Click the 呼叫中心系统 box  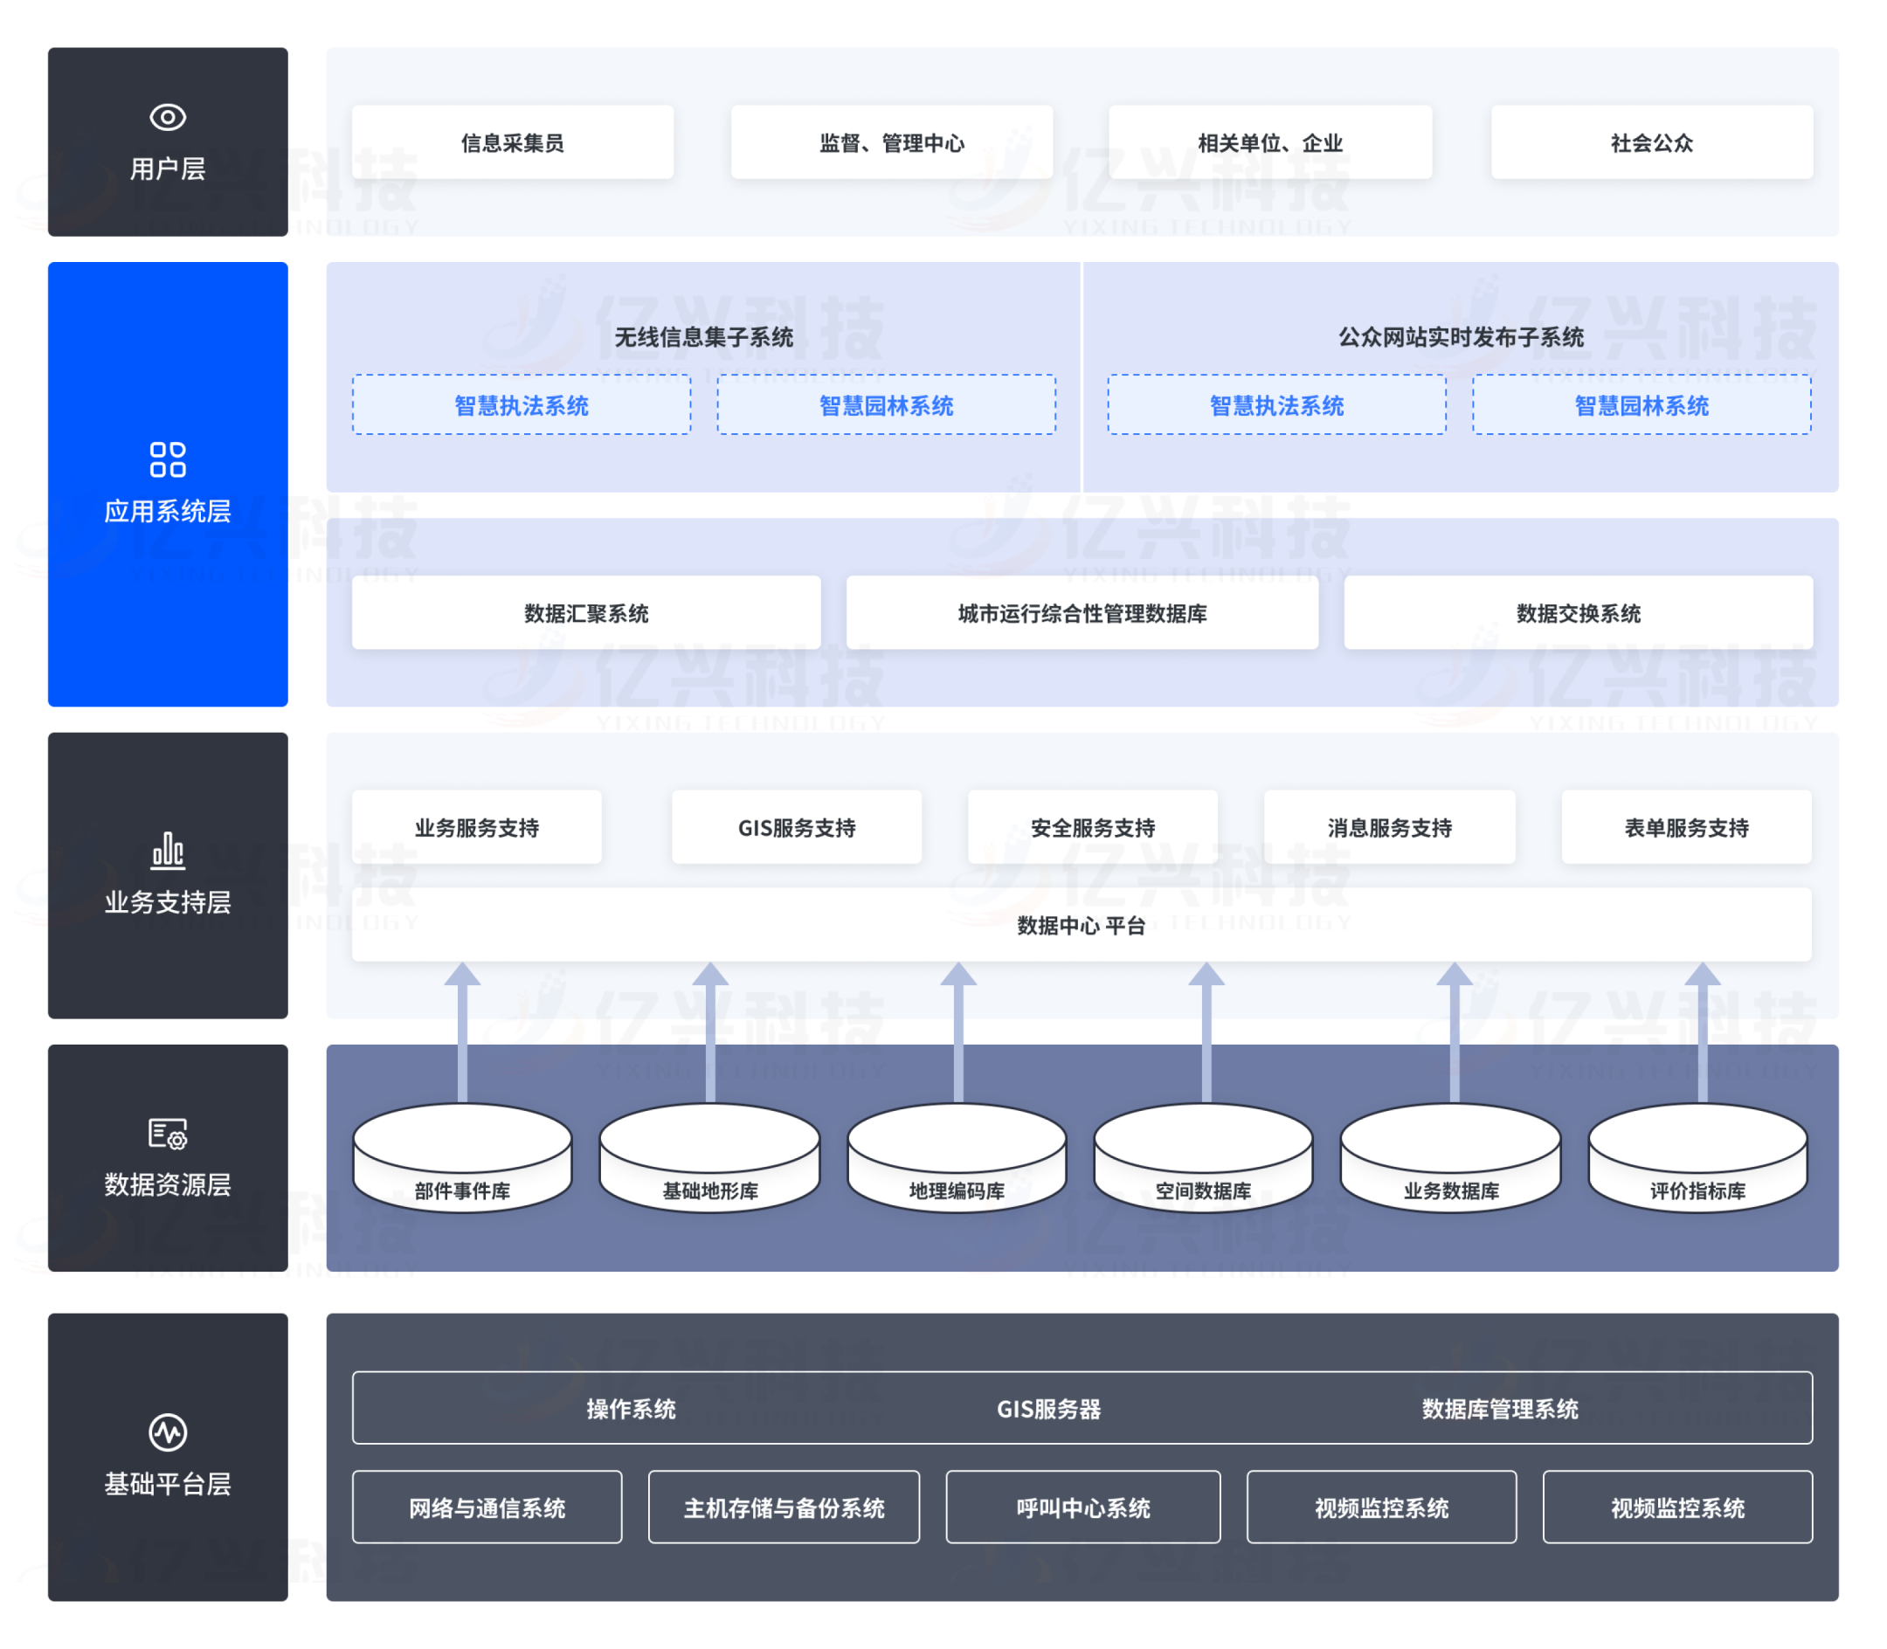point(1083,1508)
